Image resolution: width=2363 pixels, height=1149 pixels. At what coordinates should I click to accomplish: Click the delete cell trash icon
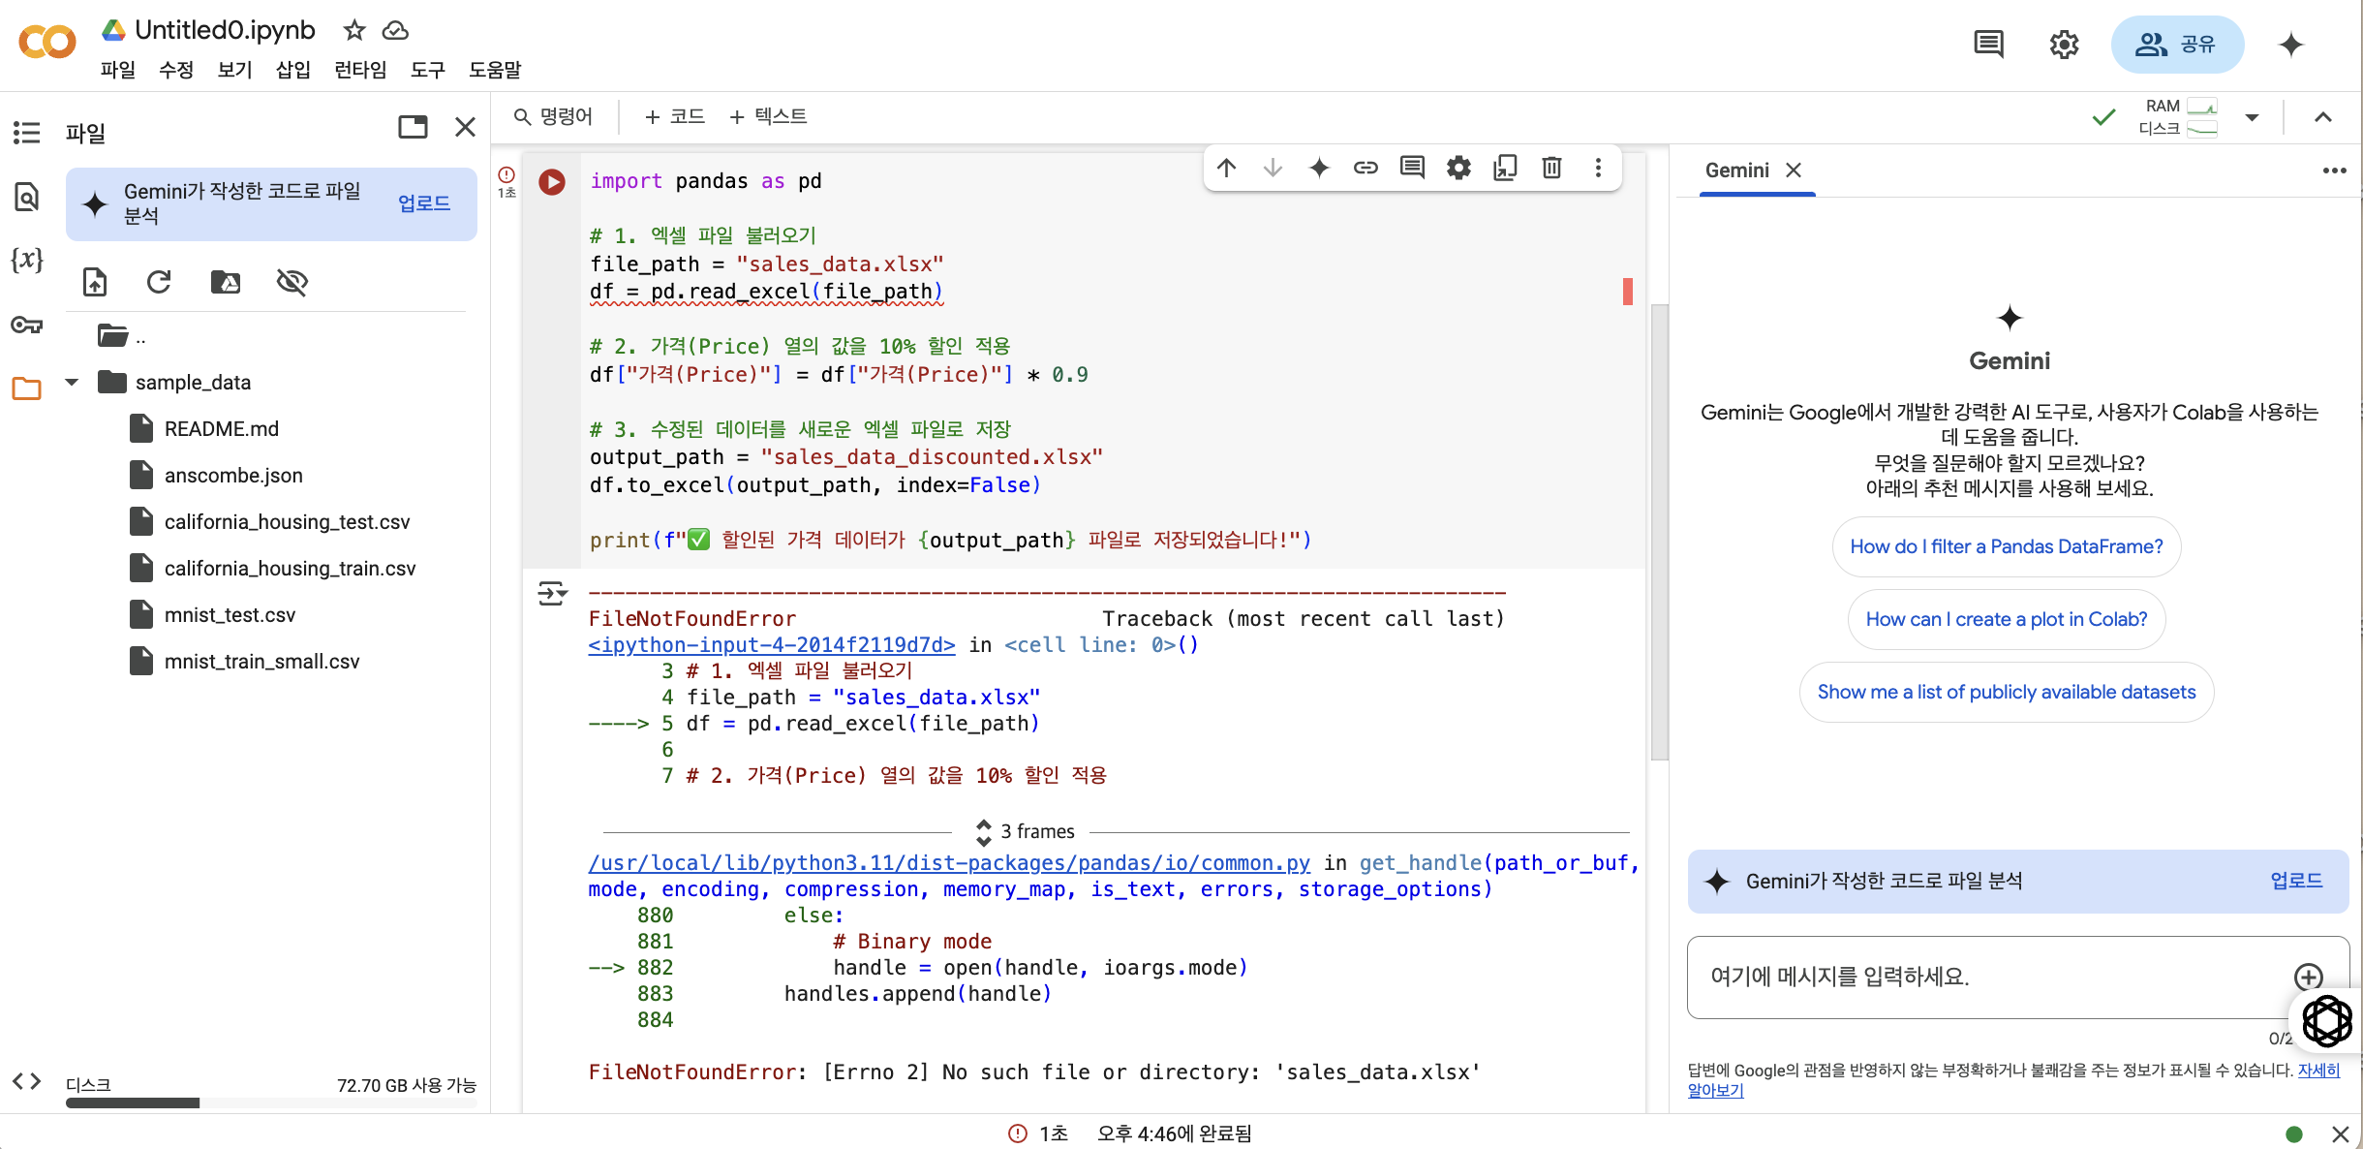coord(1551,168)
